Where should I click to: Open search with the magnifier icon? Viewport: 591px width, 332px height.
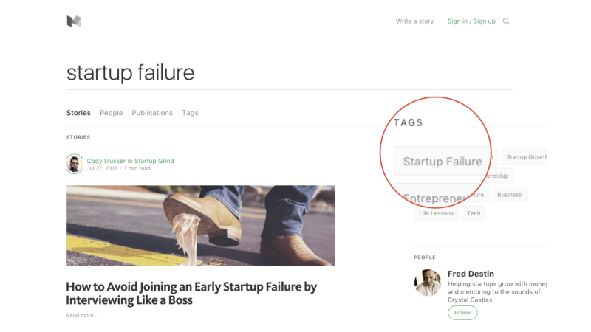tap(506, 21)
